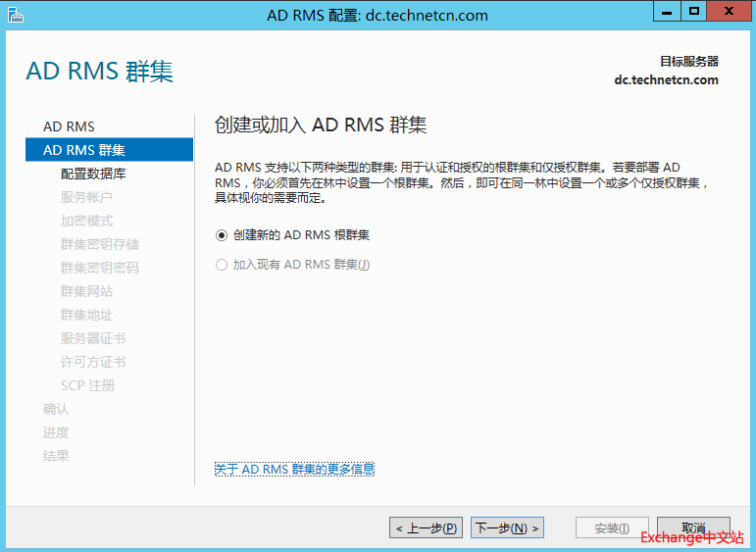Select AD RMS 群集 in the sidebar
756x552 pixels.
(84, 150)
